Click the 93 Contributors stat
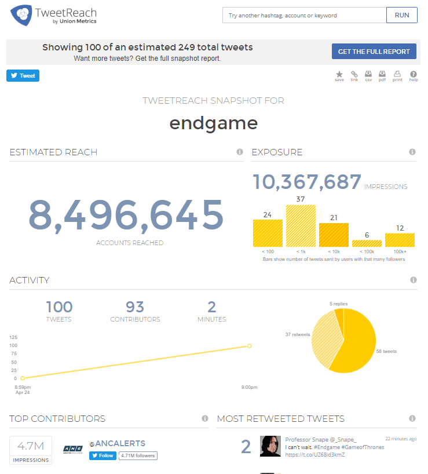 coord(135,311)
